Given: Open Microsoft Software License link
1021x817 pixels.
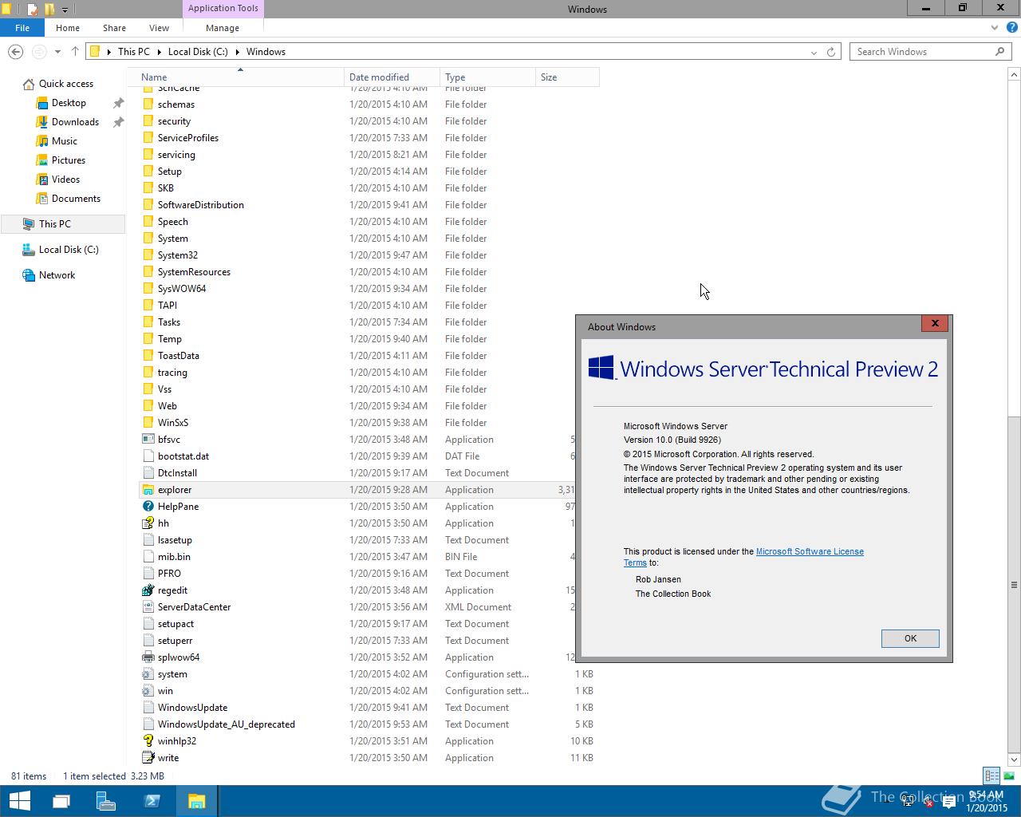Looking at the screenshot, I should pos(810,551).
